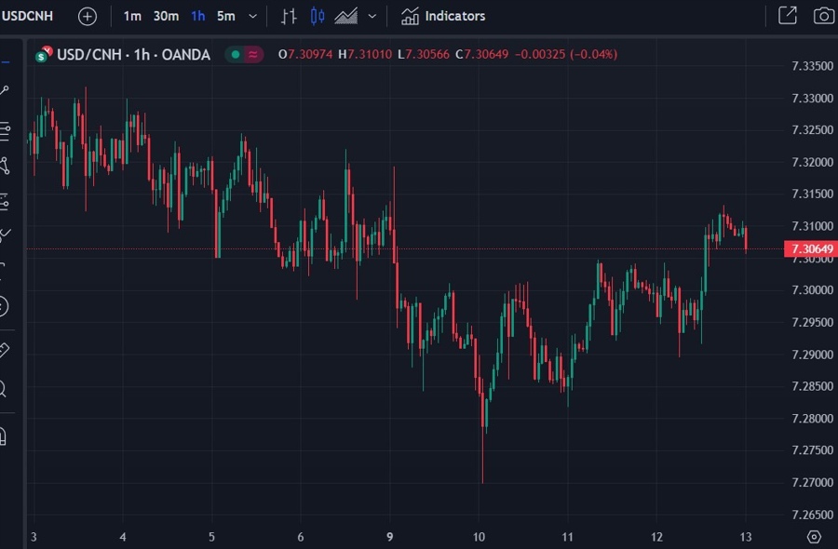
Task: Open the forecasting and measurement tools
Action: coord(5,202)
